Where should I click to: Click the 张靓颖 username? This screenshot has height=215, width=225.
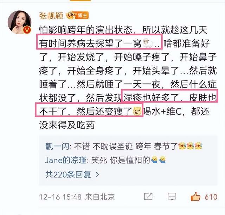pos(51,16)
